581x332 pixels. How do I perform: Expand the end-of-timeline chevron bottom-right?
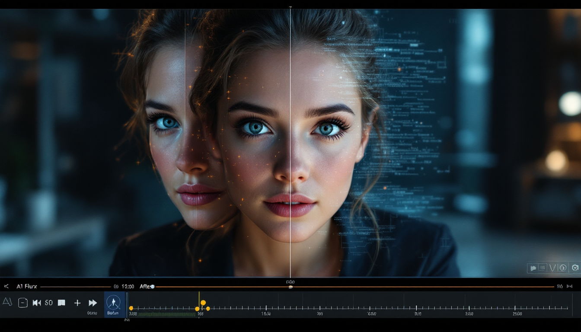click(x=569, y=287)
